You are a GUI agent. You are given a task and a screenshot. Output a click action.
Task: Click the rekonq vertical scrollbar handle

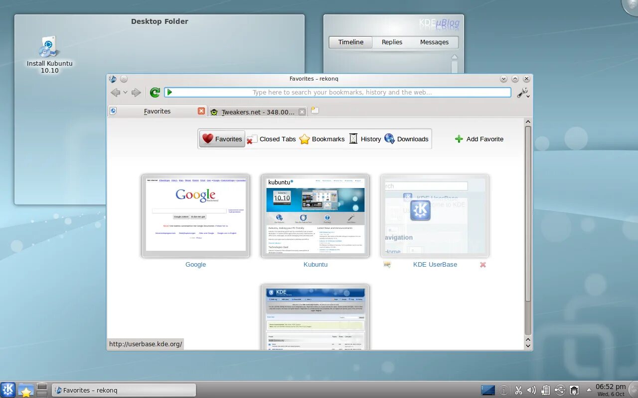pos(528,213)
